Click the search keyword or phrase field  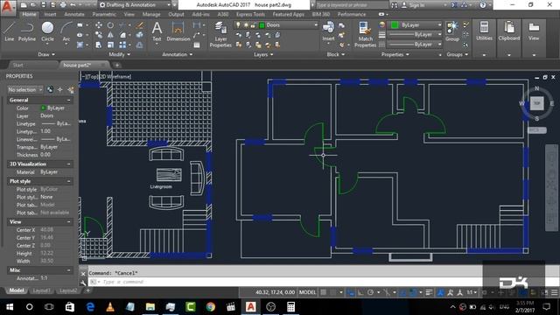pyautogui.click(x=352, y=5)
